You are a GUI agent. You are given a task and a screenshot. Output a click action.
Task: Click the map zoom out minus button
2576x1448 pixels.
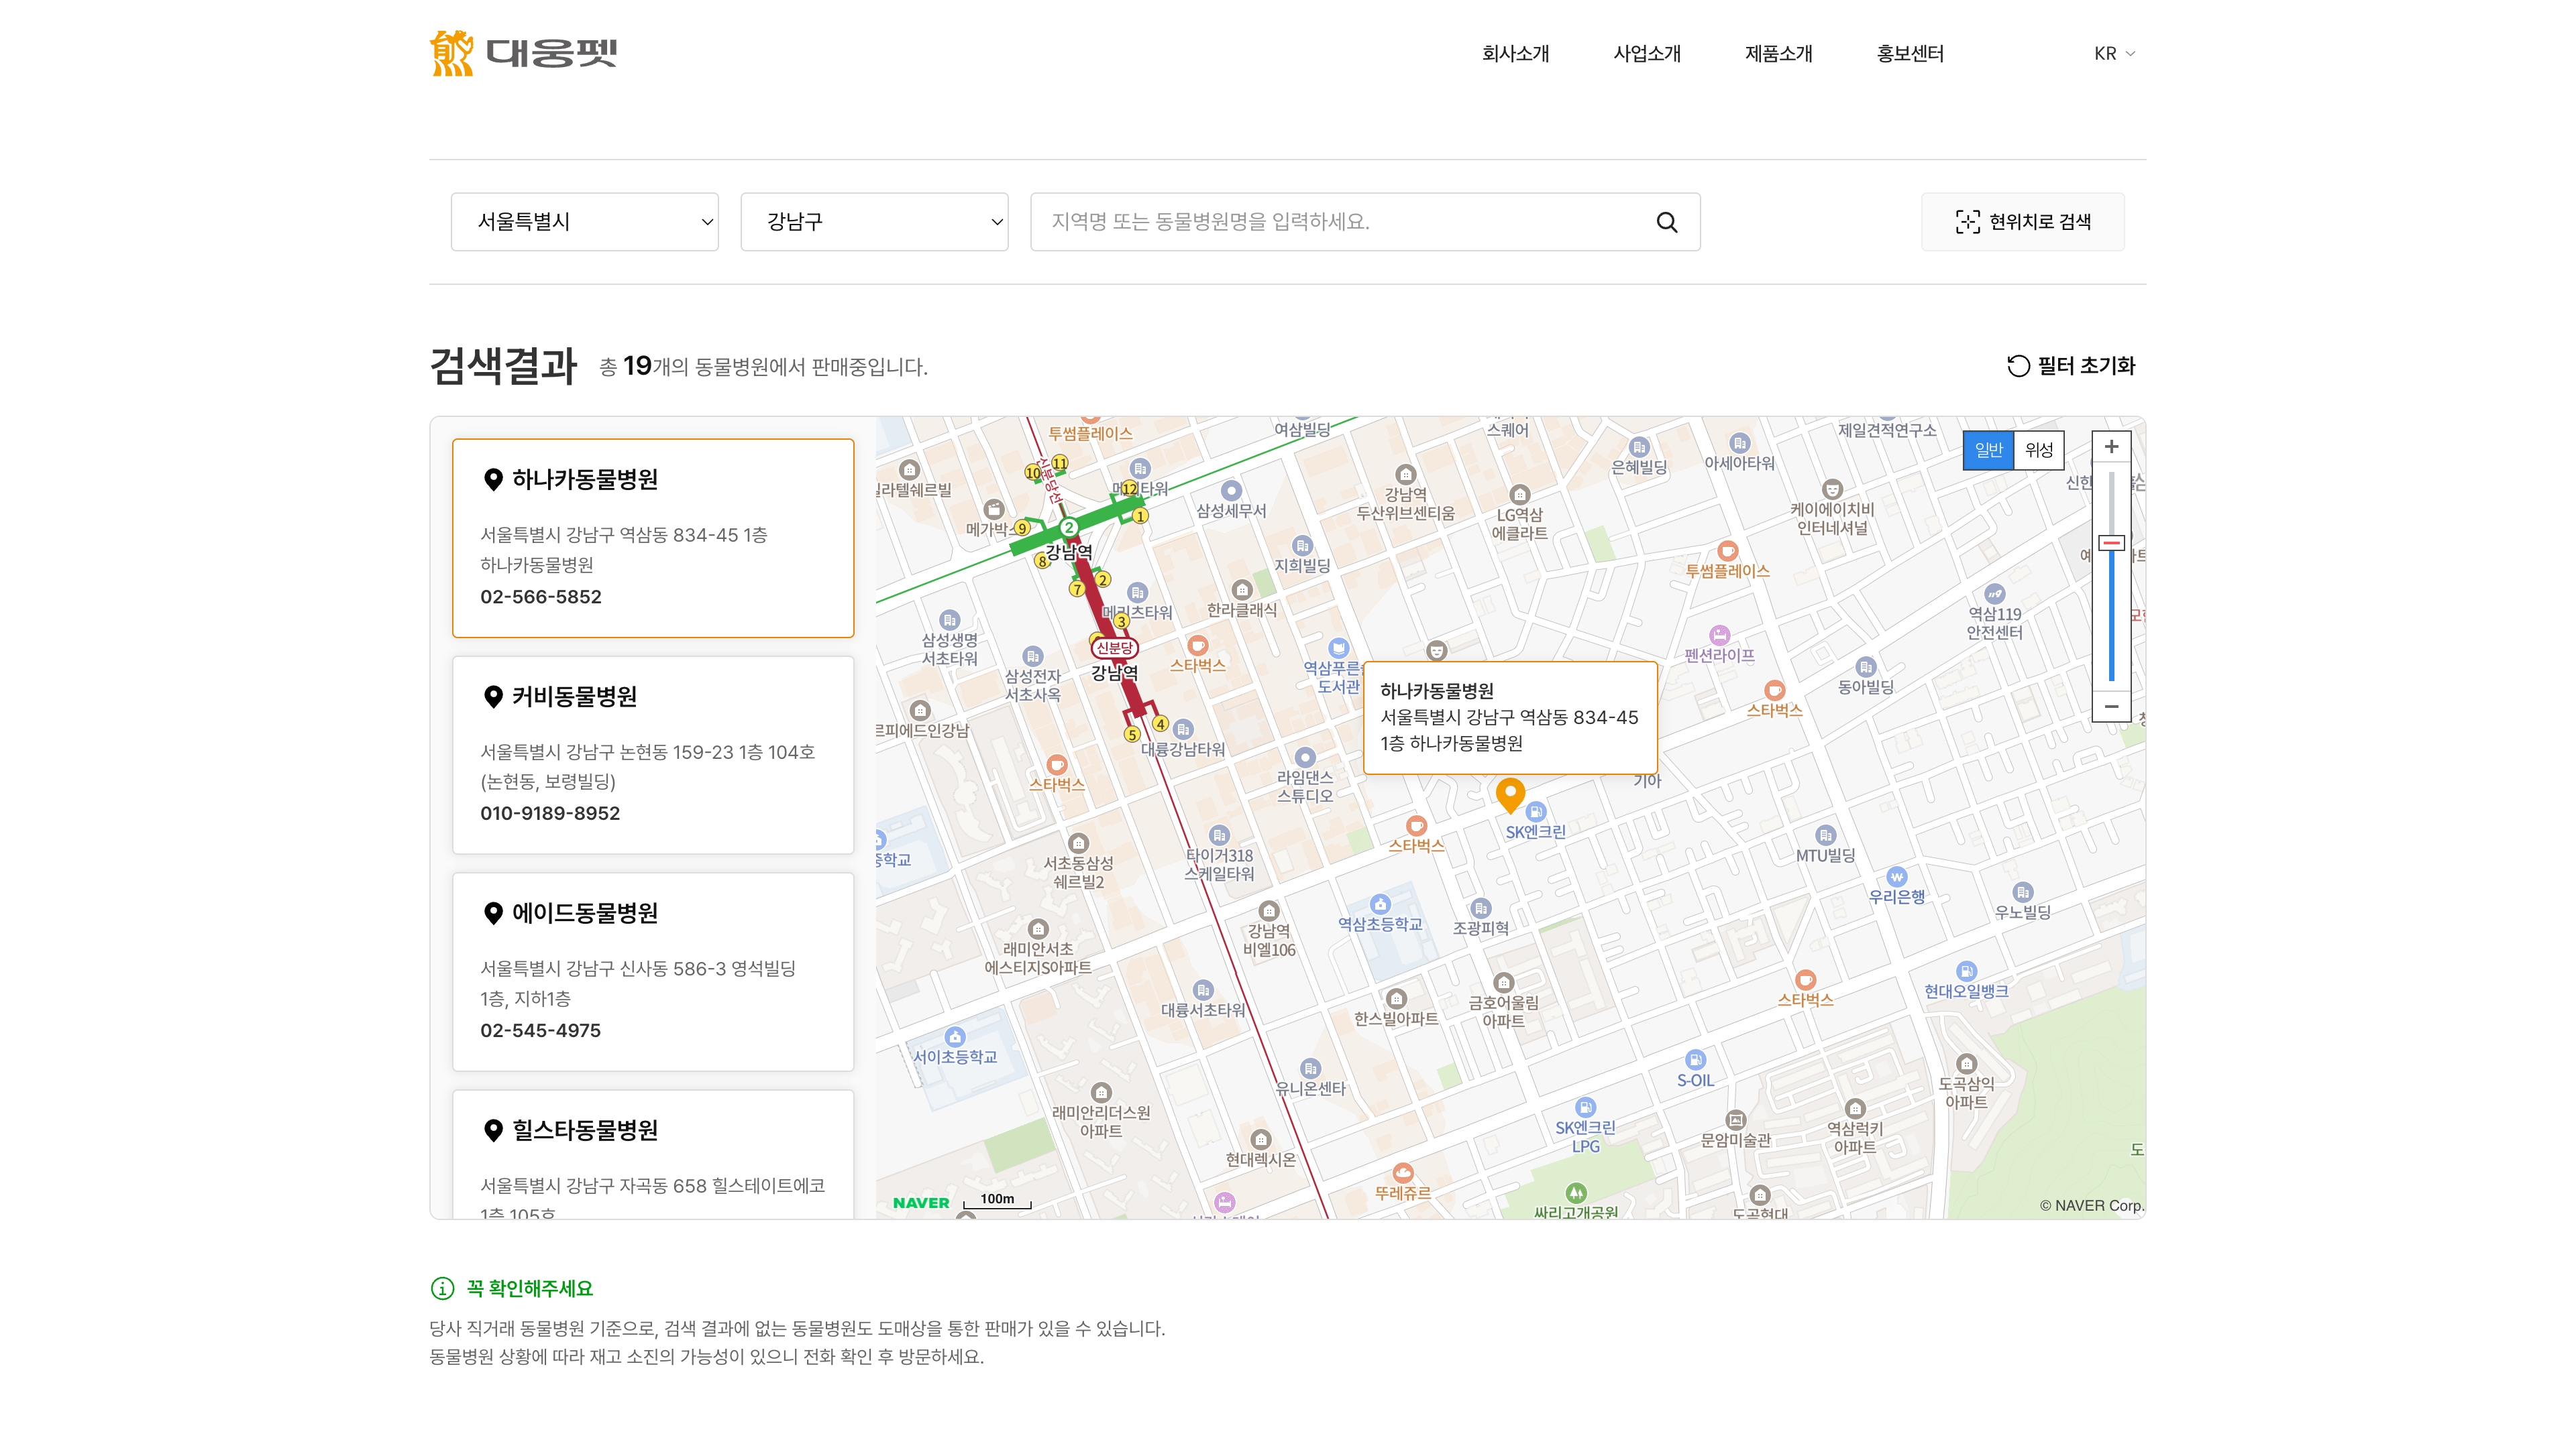click(2110, 707)
